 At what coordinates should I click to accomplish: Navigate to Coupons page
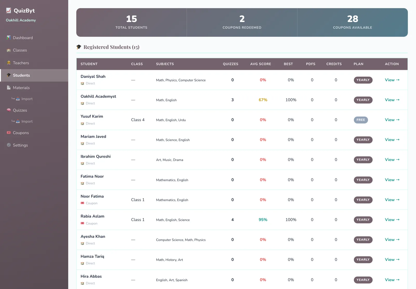(x=34, y=133)
